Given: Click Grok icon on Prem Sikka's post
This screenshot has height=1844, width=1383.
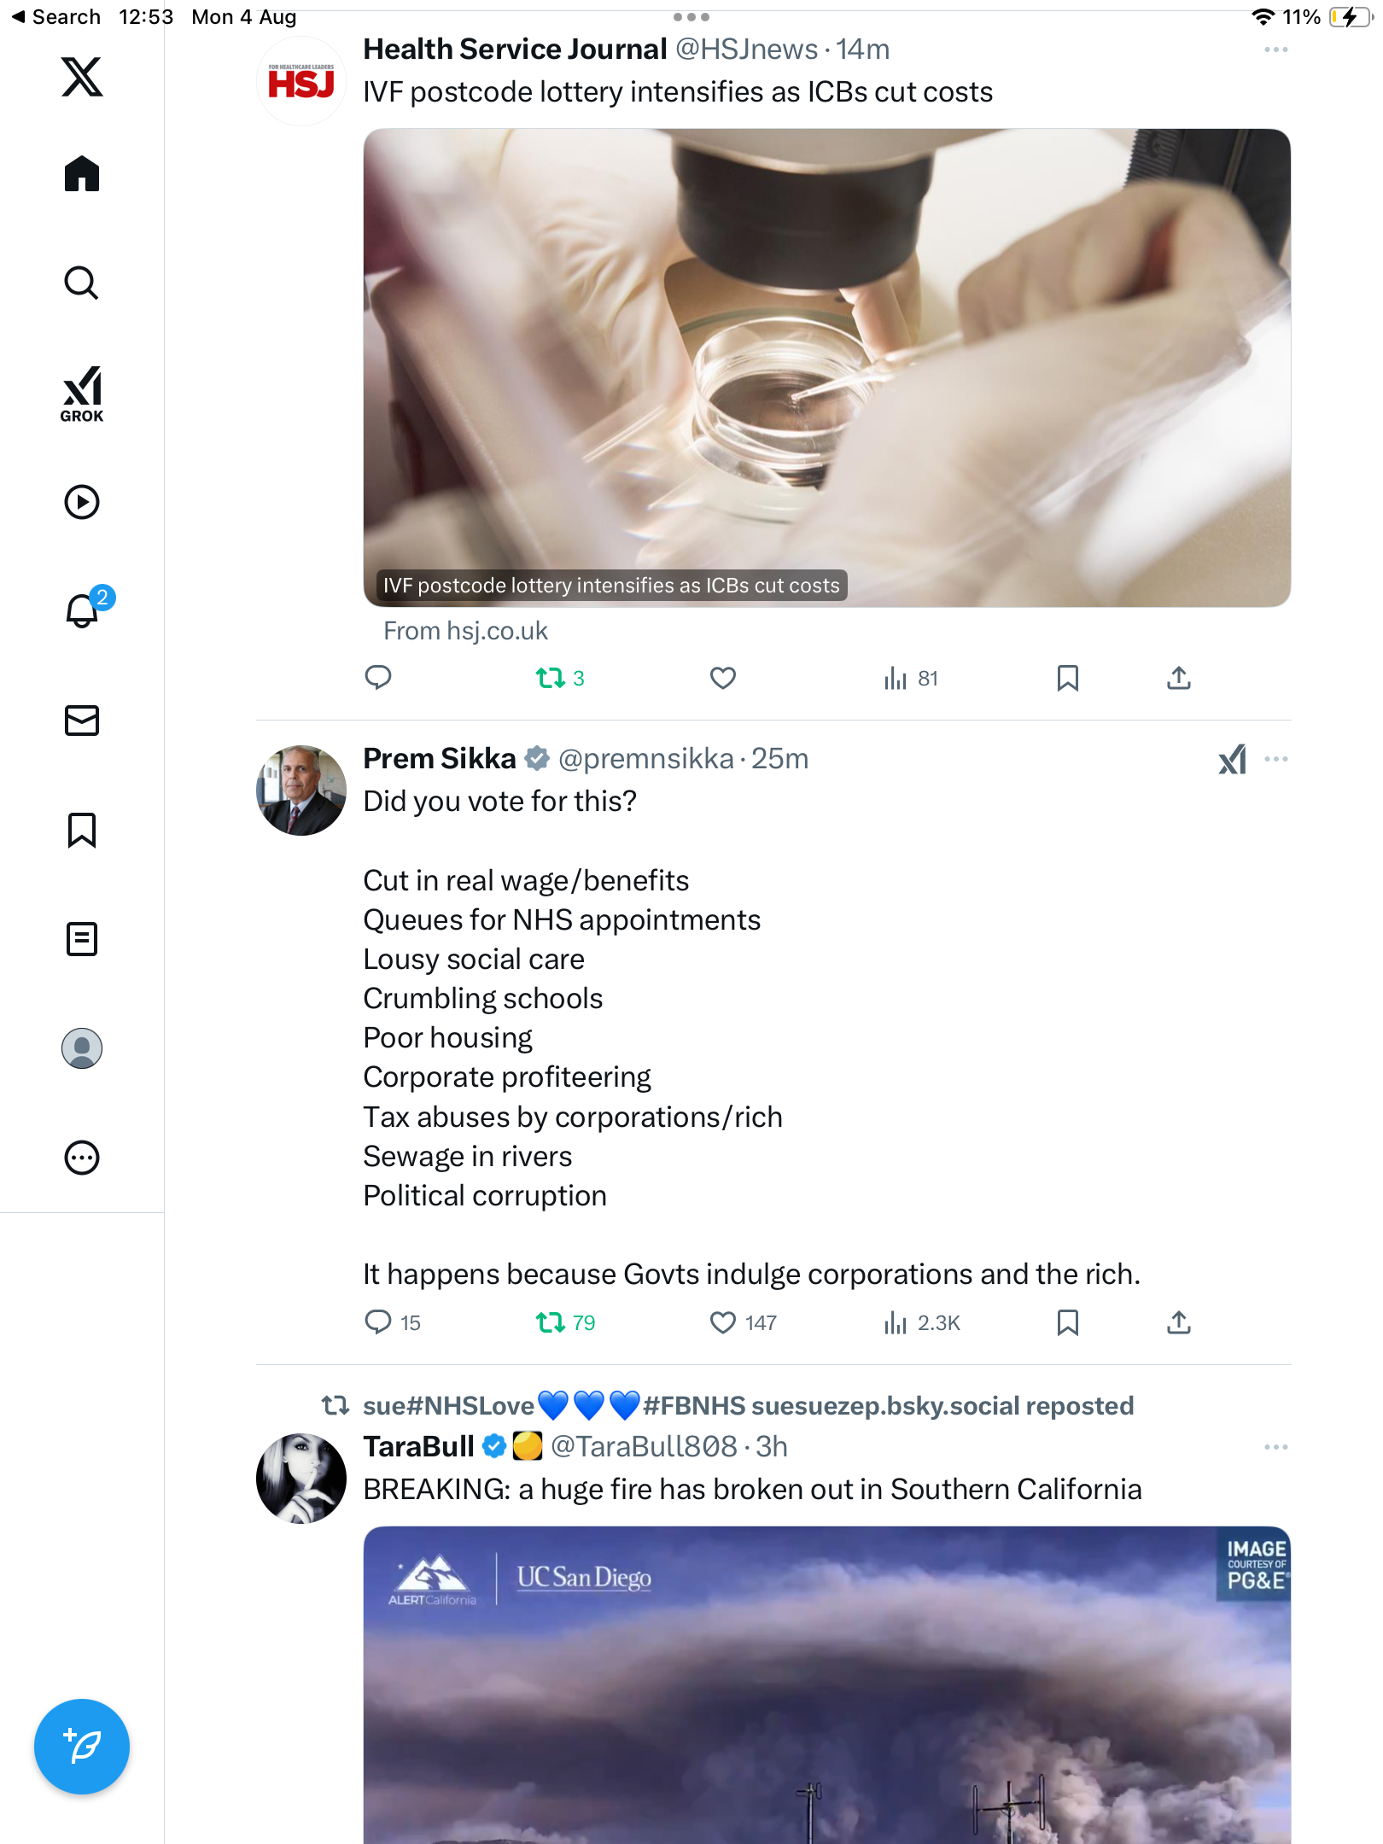Looking at the screenshot, I should (x=1232, y=759).
